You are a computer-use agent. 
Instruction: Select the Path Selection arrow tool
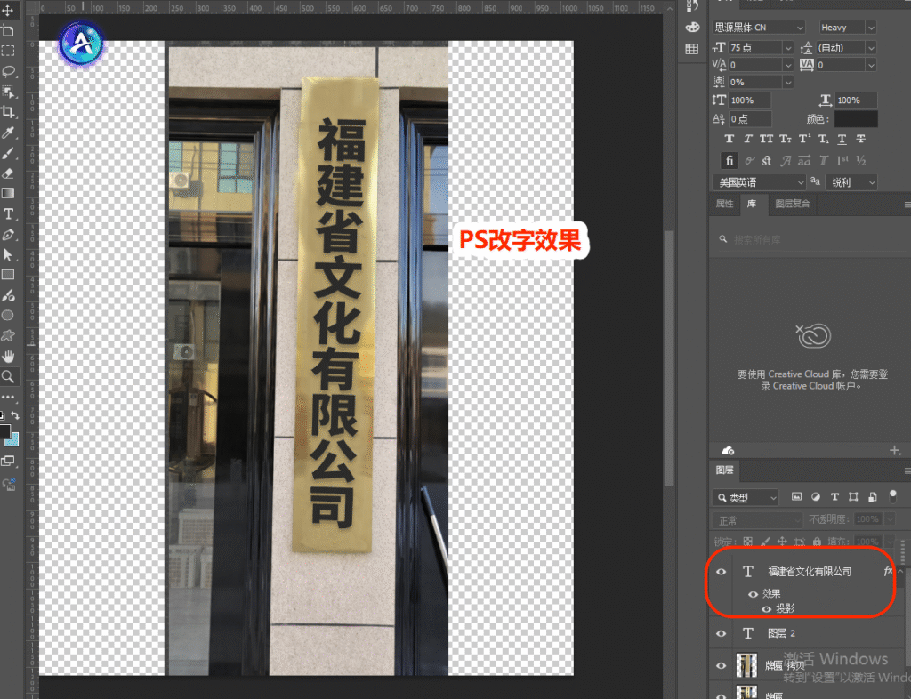8,255
